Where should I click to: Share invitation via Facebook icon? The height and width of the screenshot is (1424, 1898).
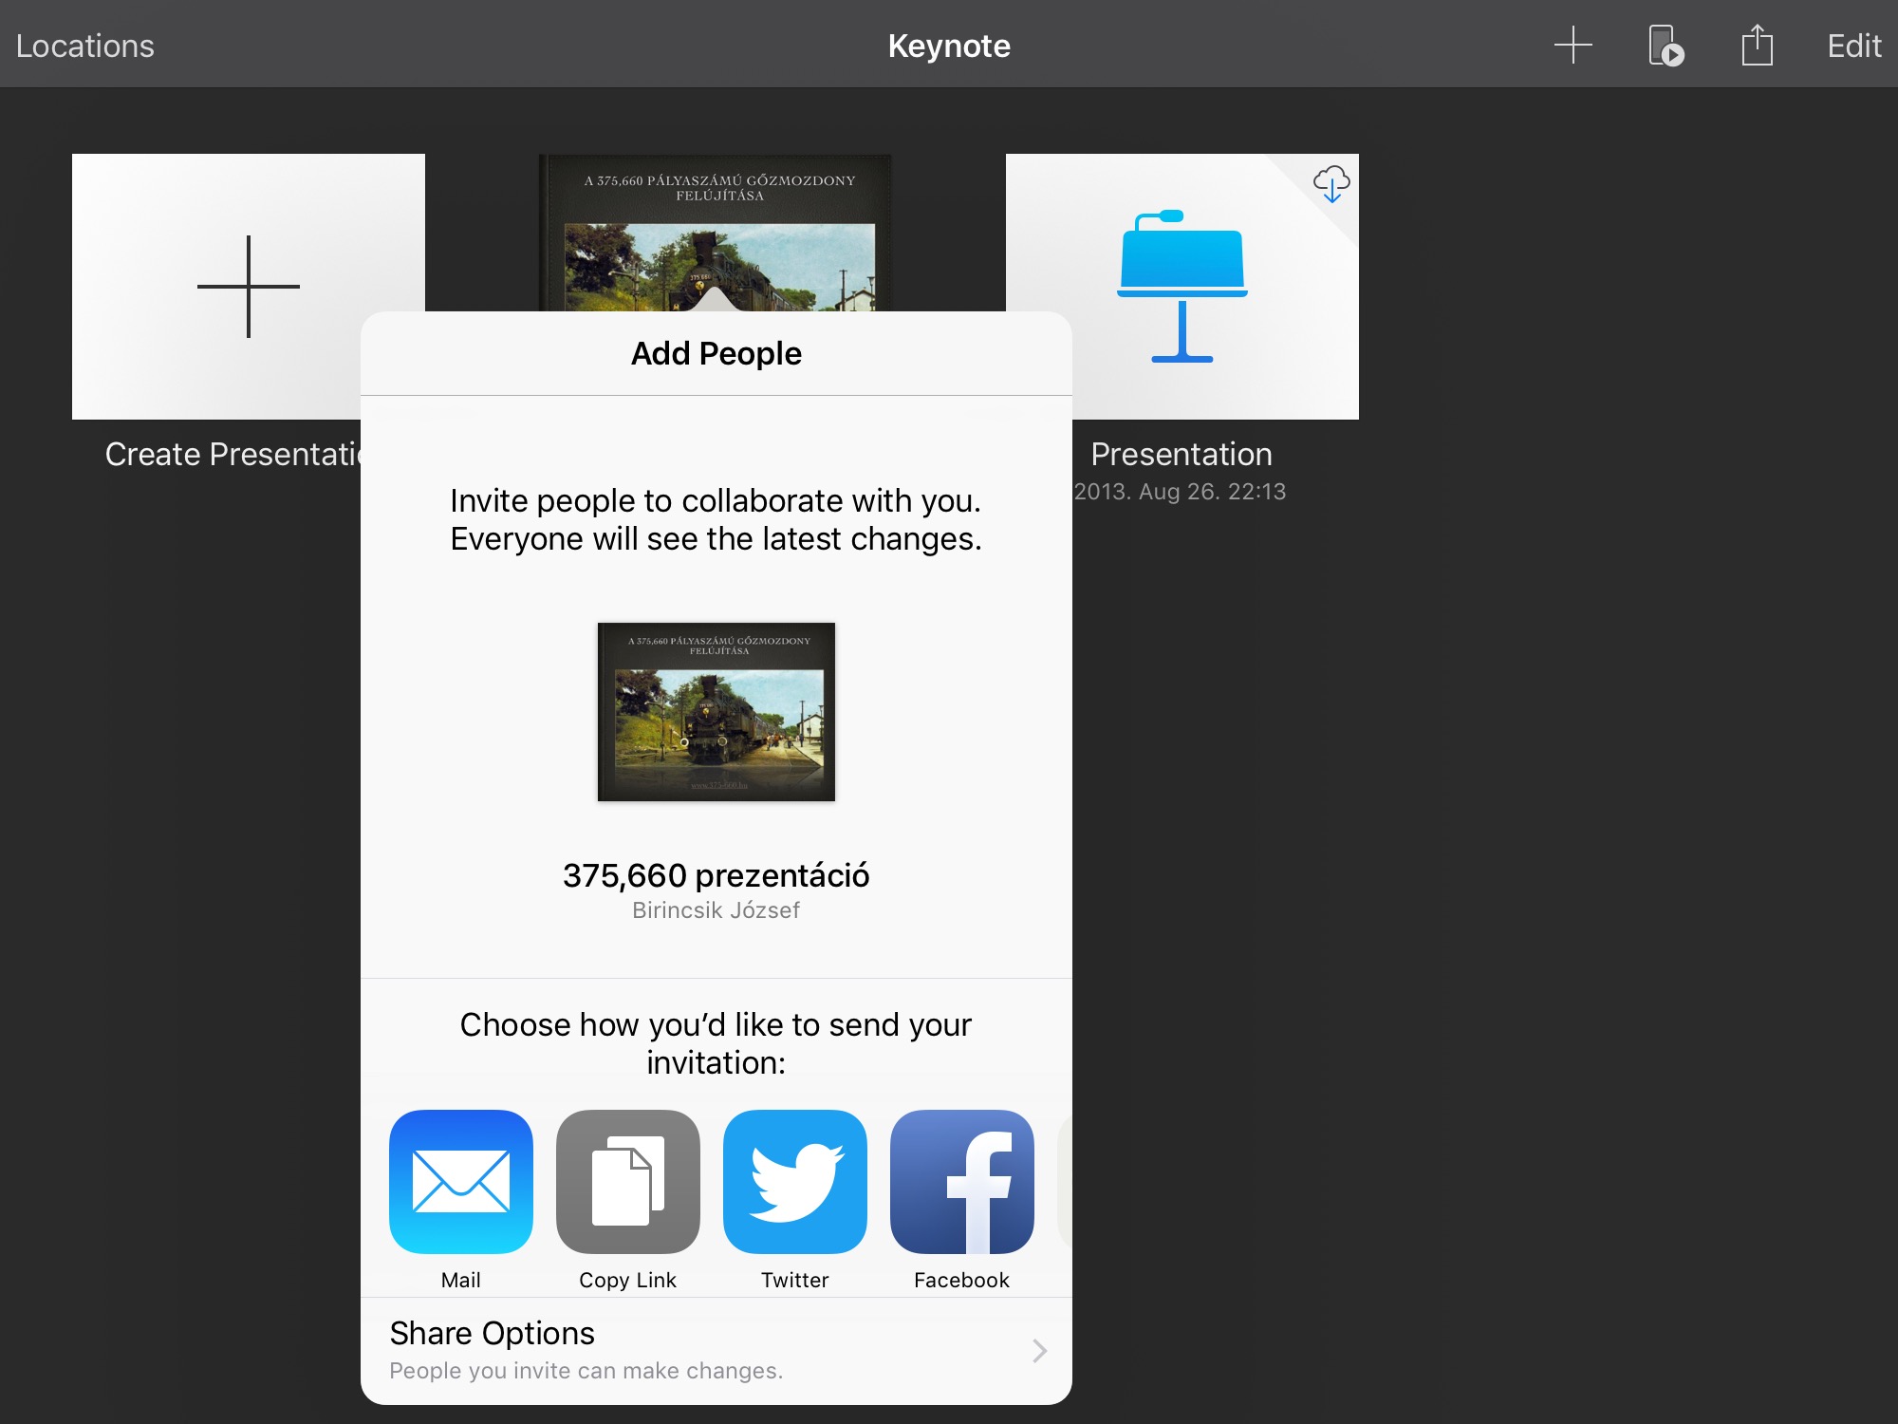(x=962, y=1181)
